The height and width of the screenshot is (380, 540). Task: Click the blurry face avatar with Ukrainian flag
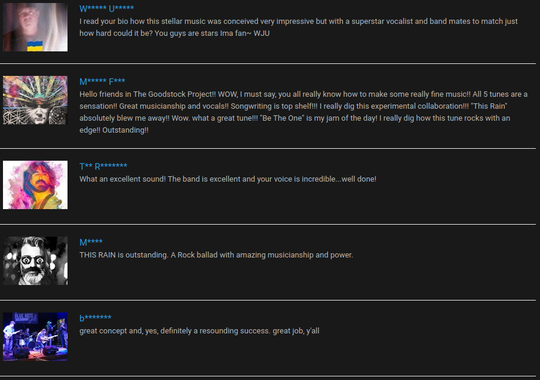point(35,27)
